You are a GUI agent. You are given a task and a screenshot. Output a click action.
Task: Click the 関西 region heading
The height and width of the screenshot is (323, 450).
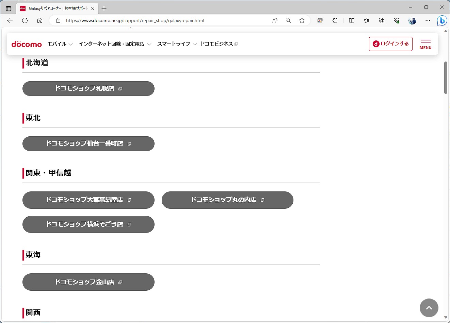(x=33, y=312)
